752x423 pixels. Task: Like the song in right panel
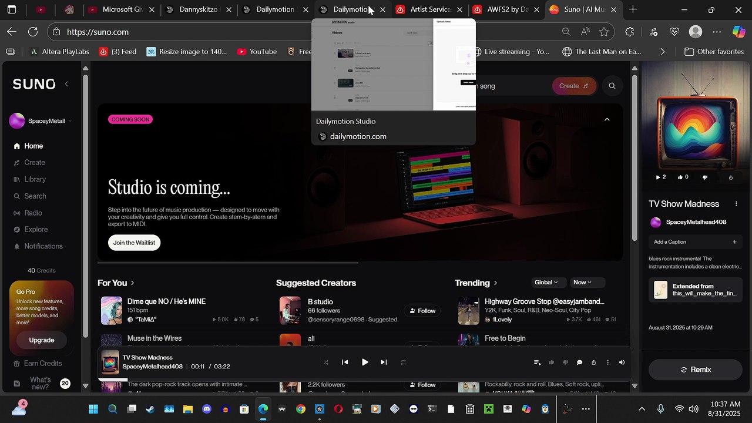point(683,177)
